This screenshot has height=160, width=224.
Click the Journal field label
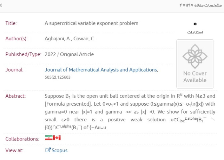pos(14,70)
